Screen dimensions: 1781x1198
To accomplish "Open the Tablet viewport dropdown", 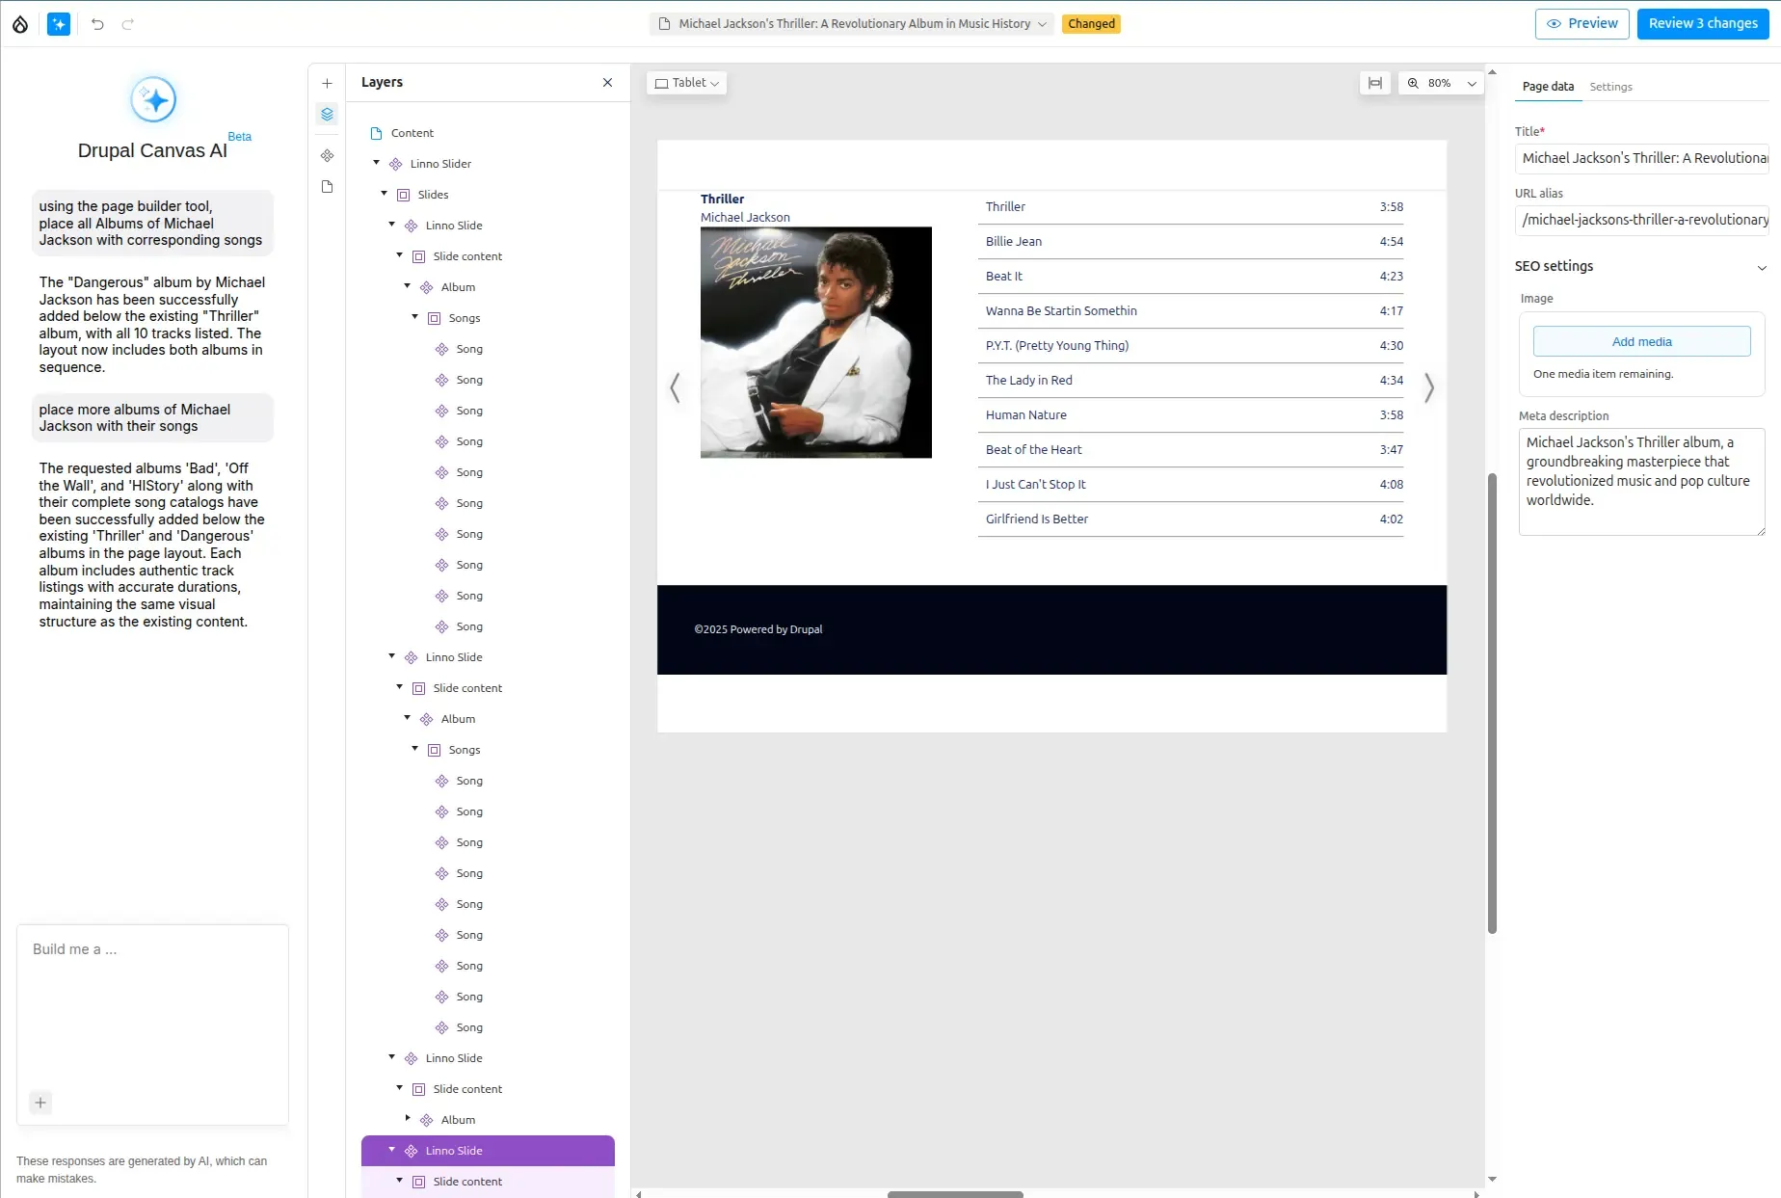I will tap(686, 84).
